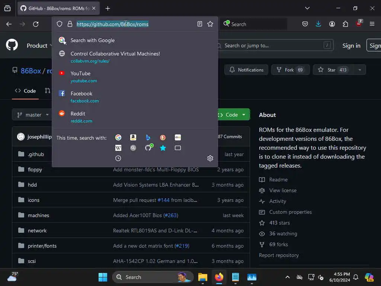Search this time with eBay icon
The image size is (381, 286).
177,137
